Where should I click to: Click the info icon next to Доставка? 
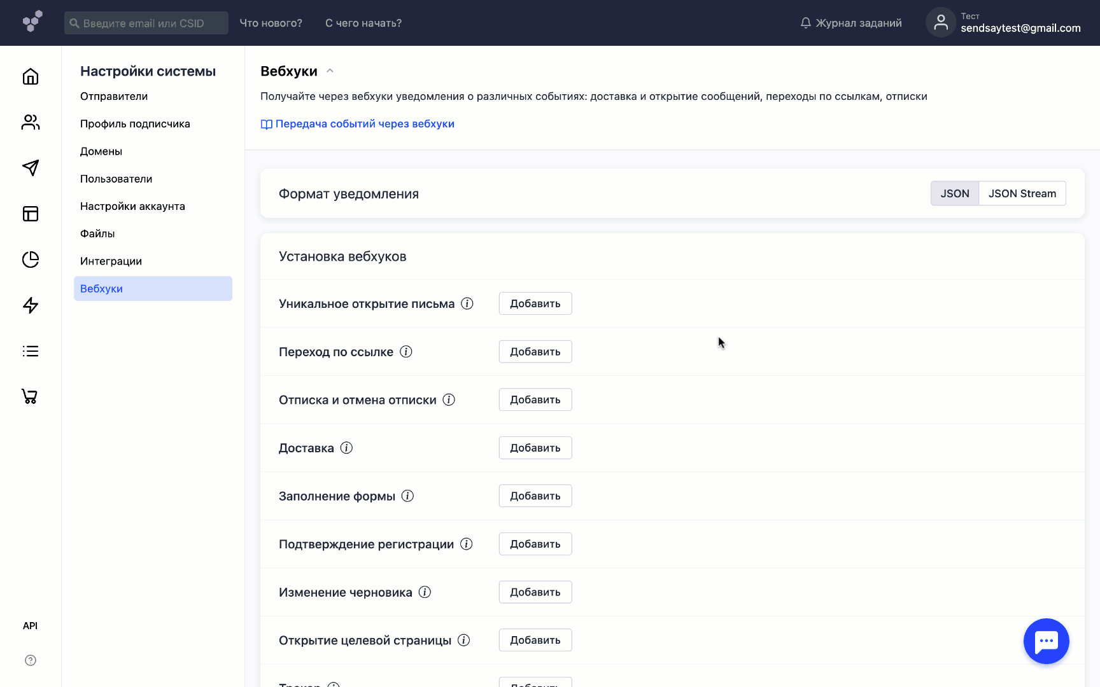346,447
